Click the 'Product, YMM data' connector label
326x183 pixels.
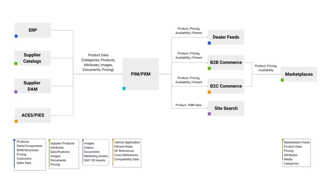point(188,105)
